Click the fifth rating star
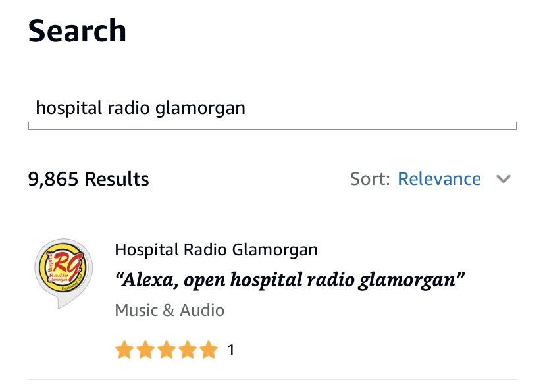The image size is (545, 387). tap(209, 349)
